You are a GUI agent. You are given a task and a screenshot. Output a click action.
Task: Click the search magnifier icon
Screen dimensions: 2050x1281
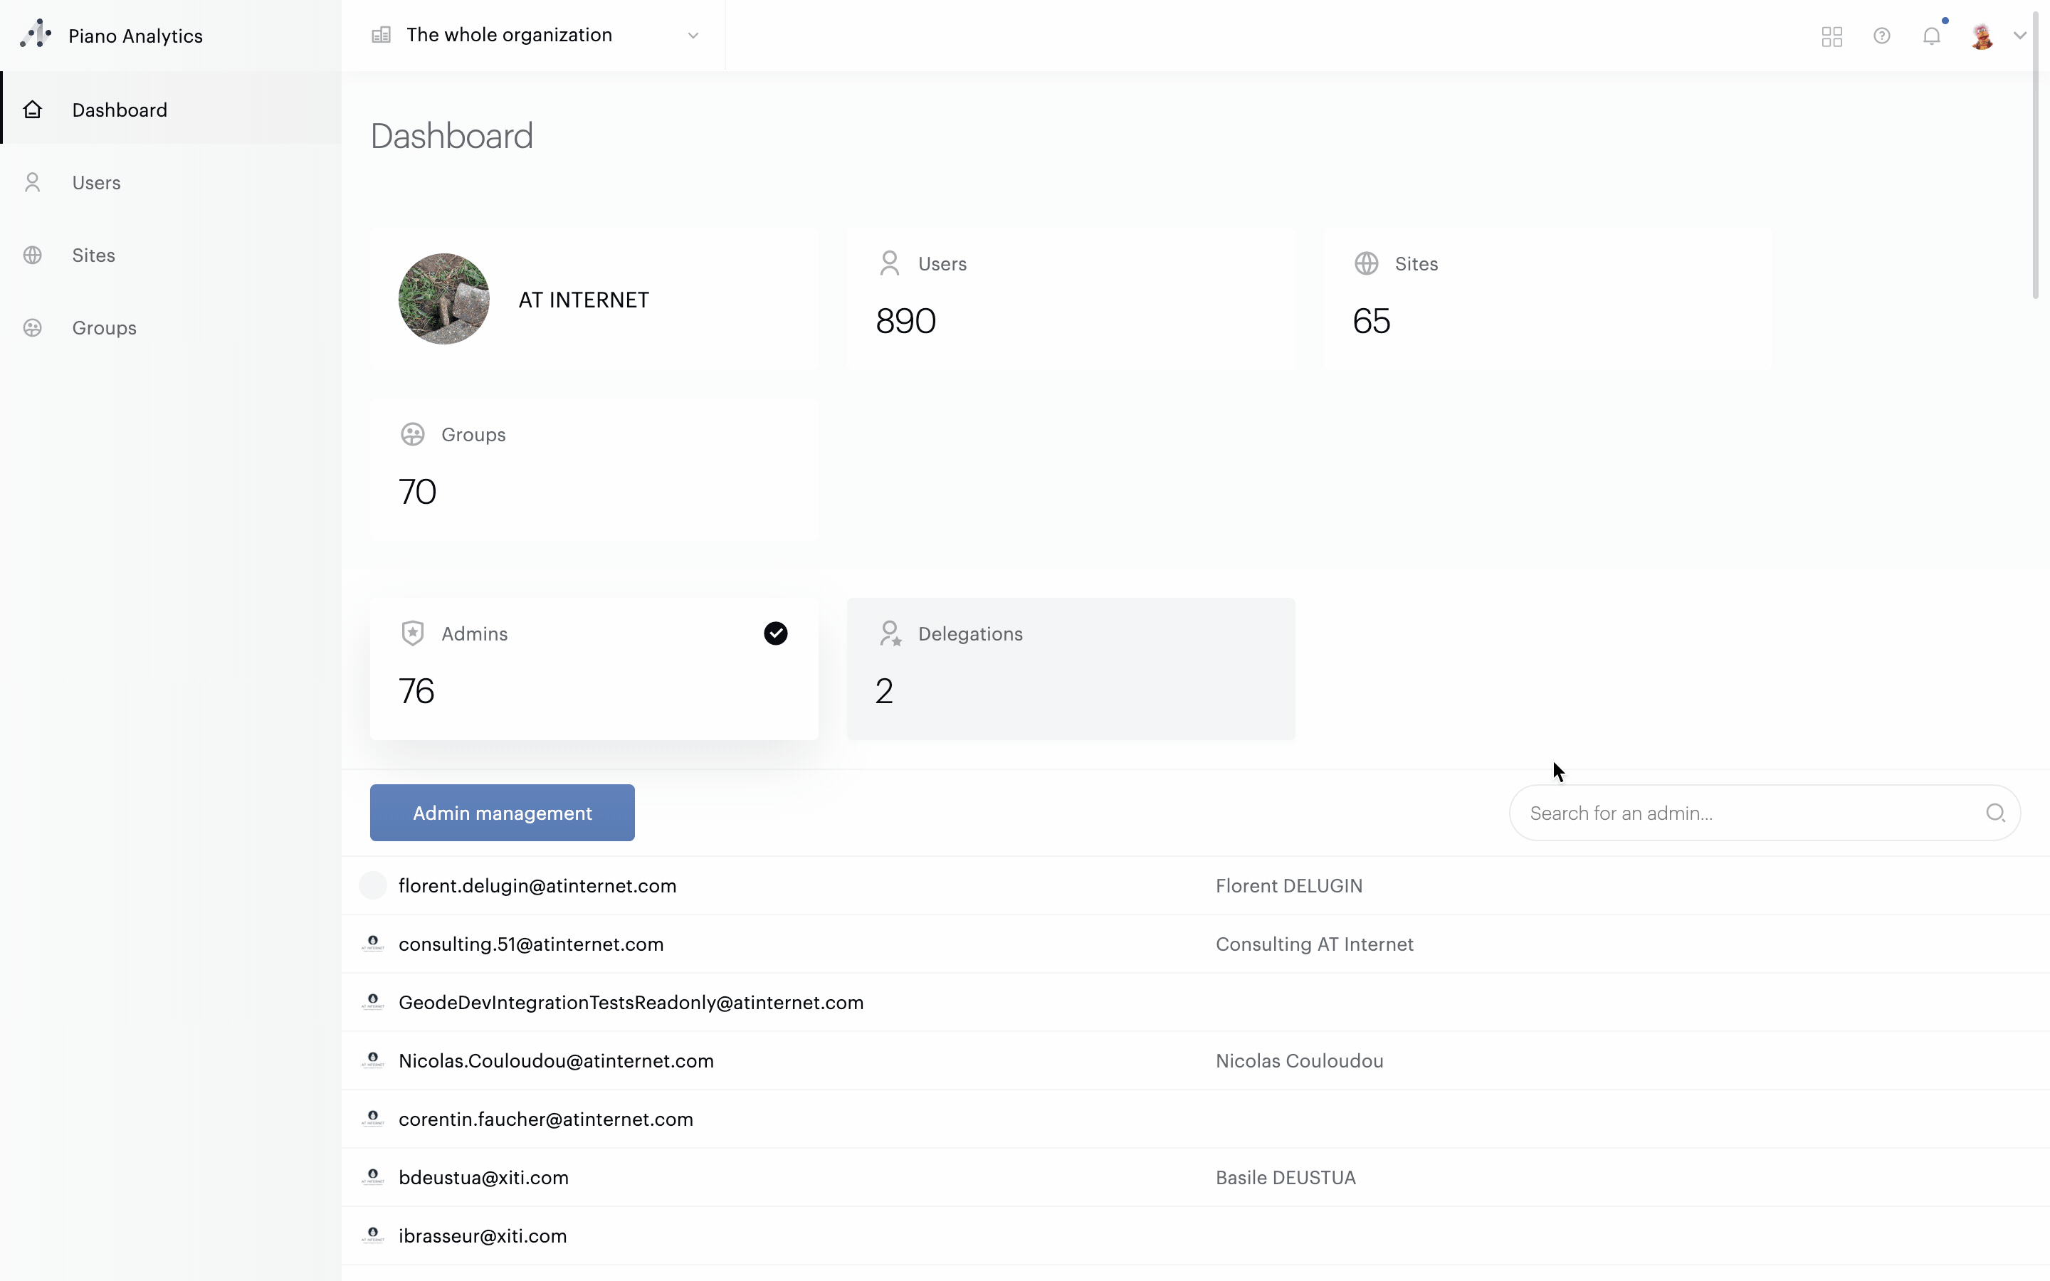[x=1995, y=813]
